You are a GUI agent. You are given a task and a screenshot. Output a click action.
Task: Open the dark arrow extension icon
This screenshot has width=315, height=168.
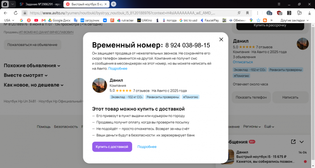coord(289,13)
